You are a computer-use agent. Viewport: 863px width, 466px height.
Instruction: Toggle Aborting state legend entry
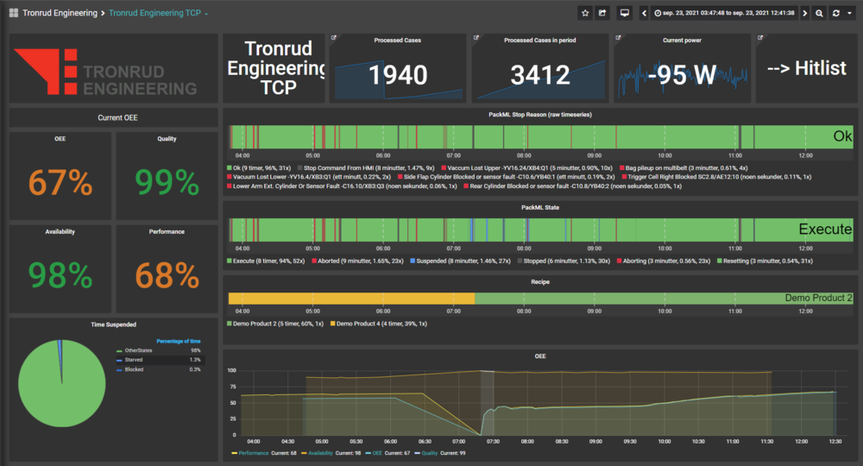(x=663, y=261)
